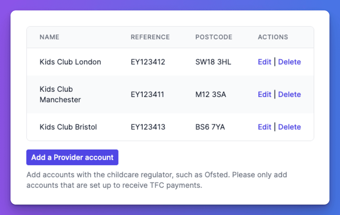This screenshot has width=340, height=215.
Task: Click reference EY123412 in the table
Action: 148,62
